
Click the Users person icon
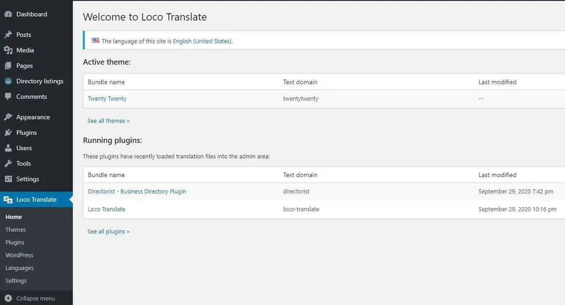pos(8,148)
